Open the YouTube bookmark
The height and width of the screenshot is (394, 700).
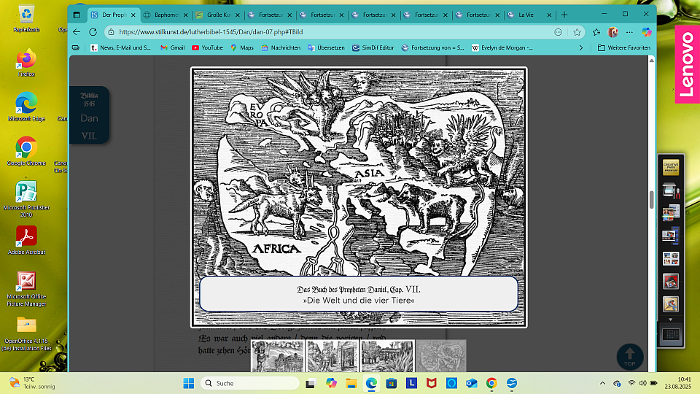coord(207,48)
